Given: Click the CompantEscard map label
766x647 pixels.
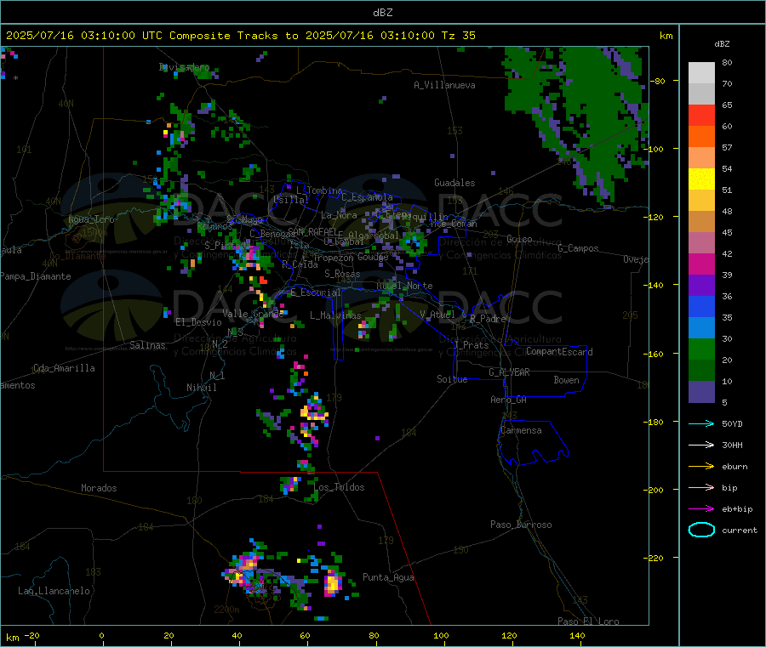Looking at the screenshot, I should tap(559, 351).
